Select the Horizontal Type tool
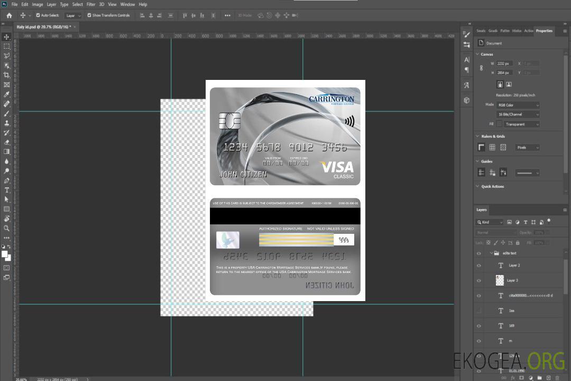Screen dimensions: 571x381 [x=6, y=190]
